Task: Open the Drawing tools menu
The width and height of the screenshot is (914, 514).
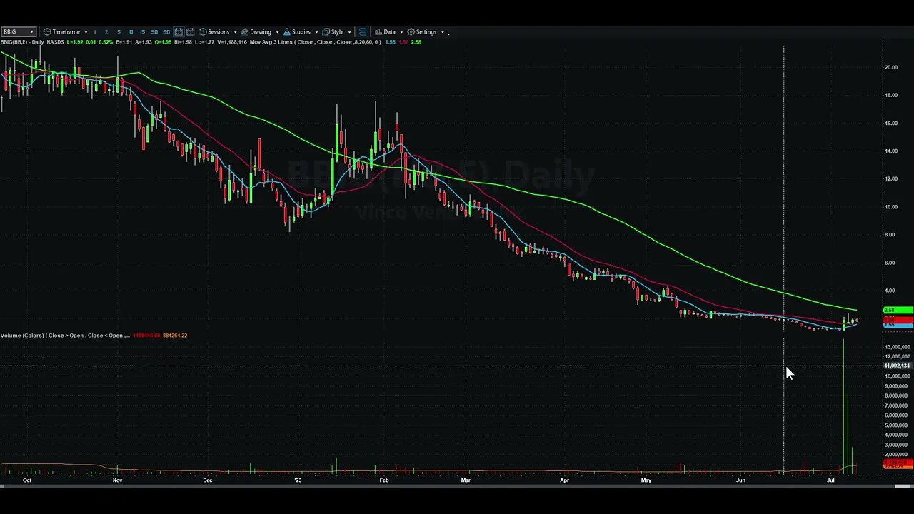Action: (x=256, y=32)
